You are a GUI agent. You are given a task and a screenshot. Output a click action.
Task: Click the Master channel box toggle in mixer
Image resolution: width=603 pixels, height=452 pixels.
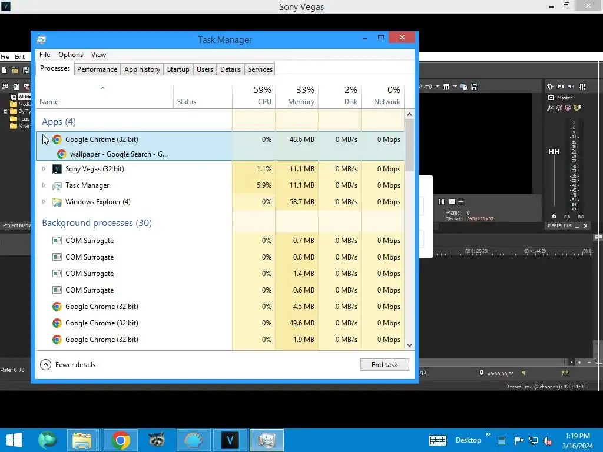click(551, 98)
